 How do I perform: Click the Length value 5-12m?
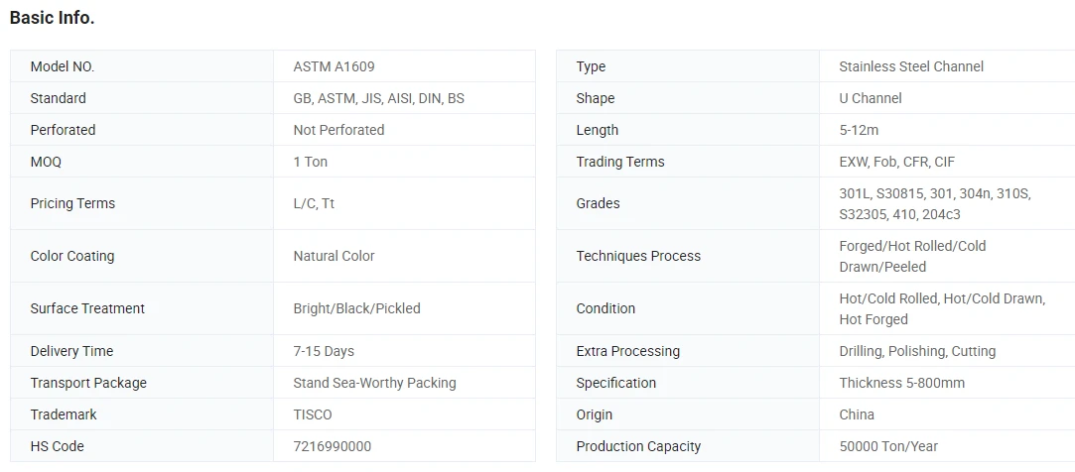pos(859,130)
